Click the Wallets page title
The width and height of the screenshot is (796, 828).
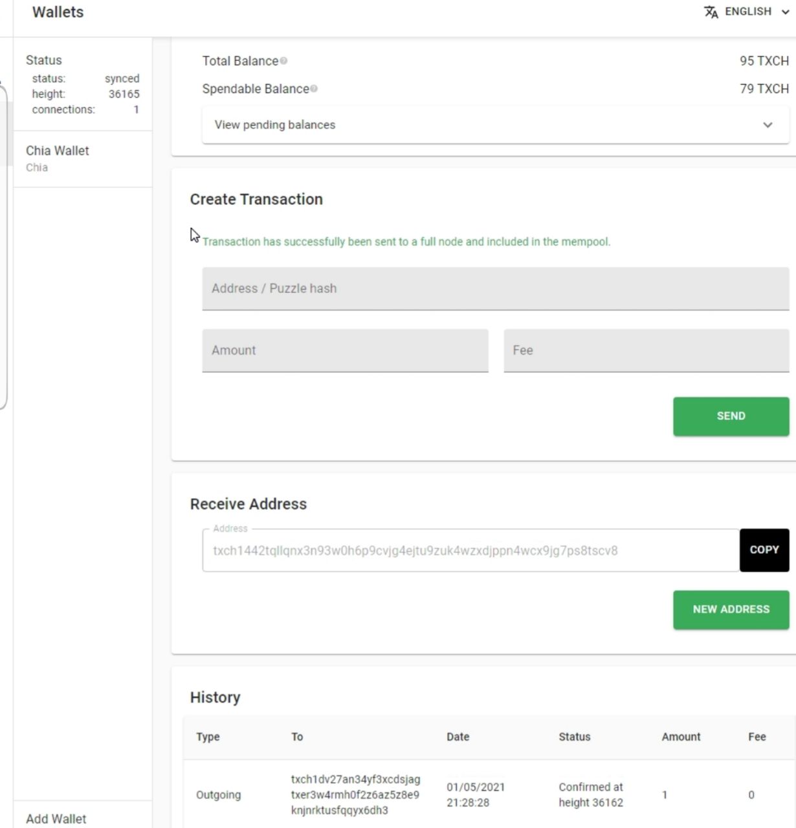(x=58, y=12)
